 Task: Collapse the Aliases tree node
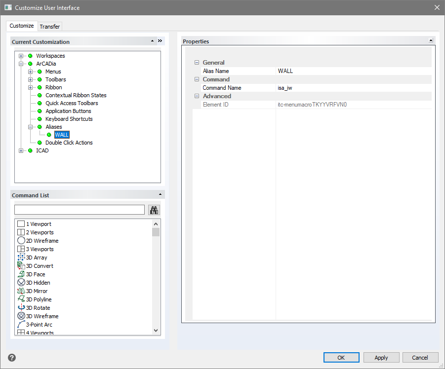[30, 127]
